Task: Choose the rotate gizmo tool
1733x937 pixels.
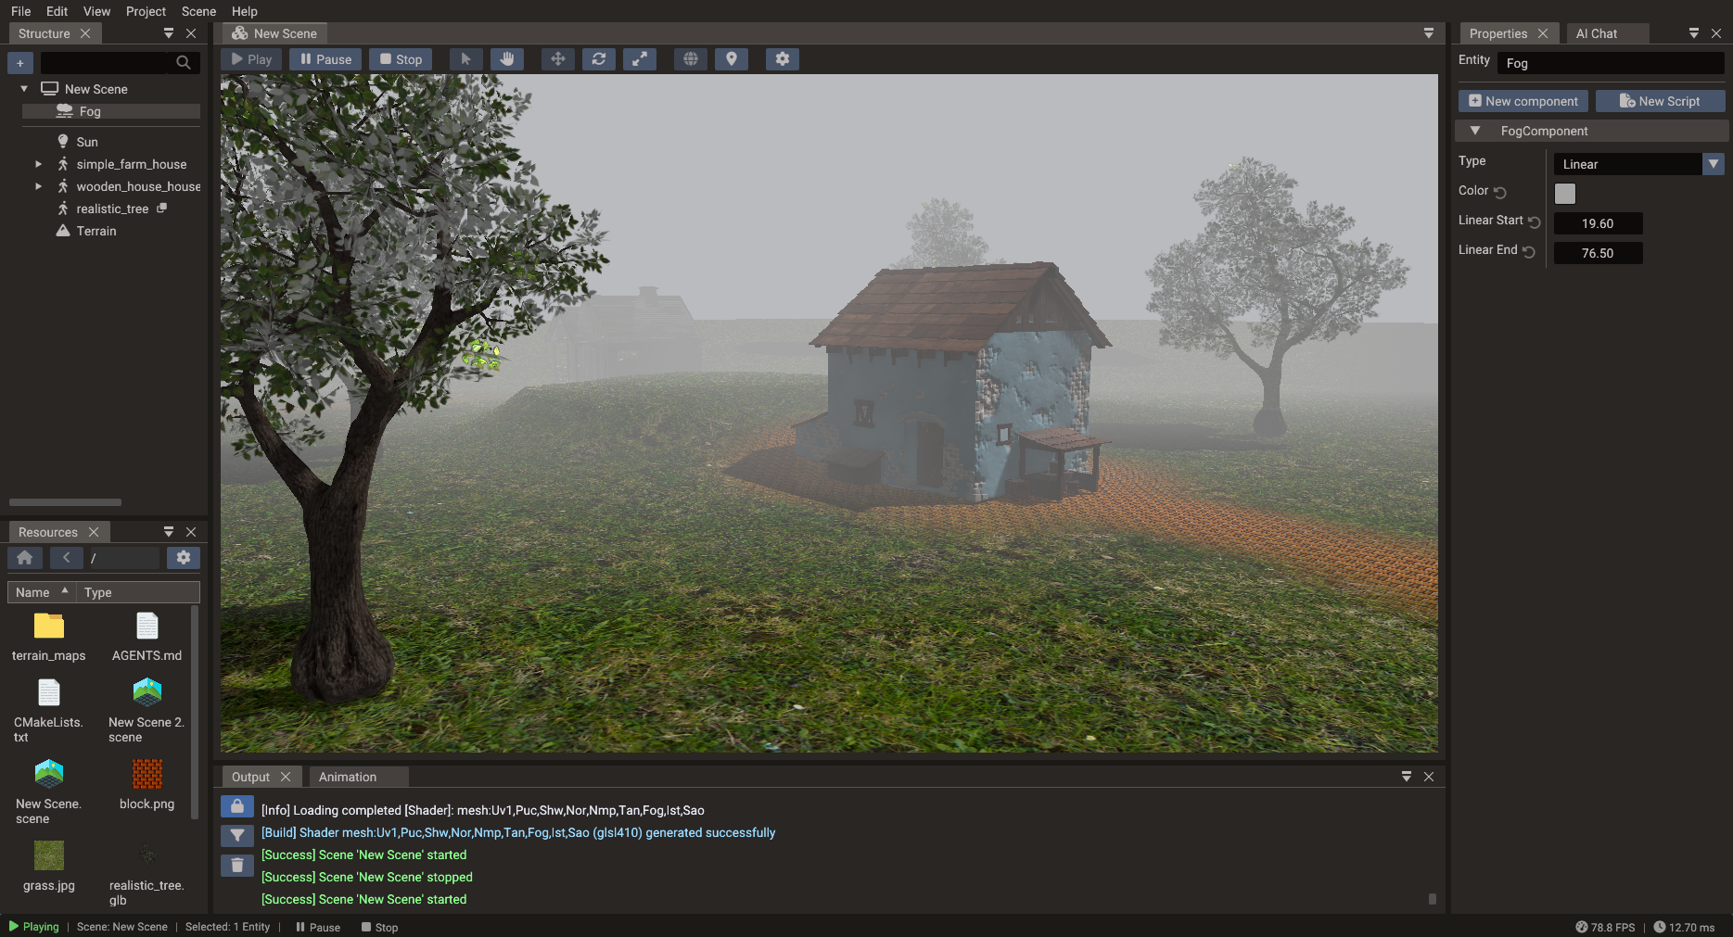Action: (x=599, y=59)
